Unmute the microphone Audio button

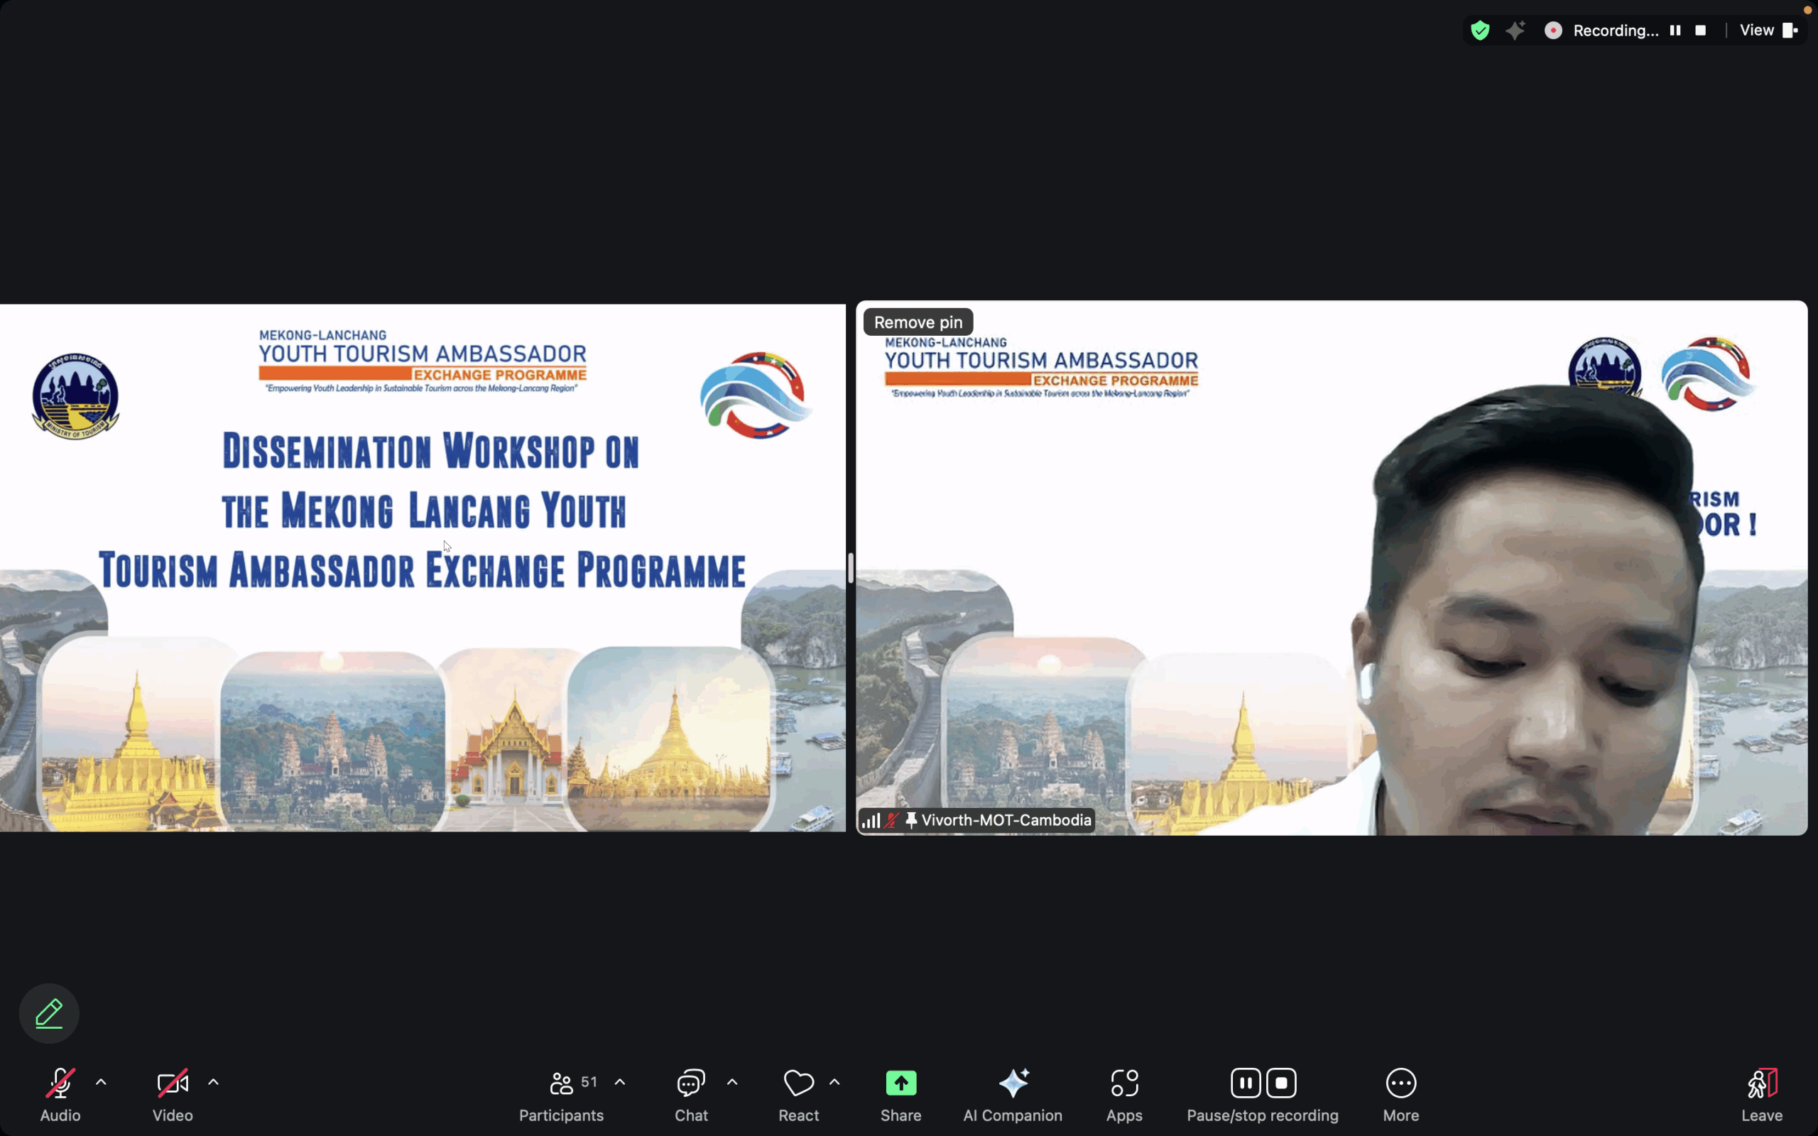pos(60,1094)
